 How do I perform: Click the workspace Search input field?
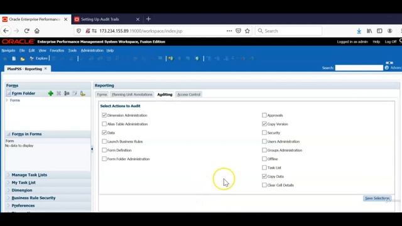[359, 68]
